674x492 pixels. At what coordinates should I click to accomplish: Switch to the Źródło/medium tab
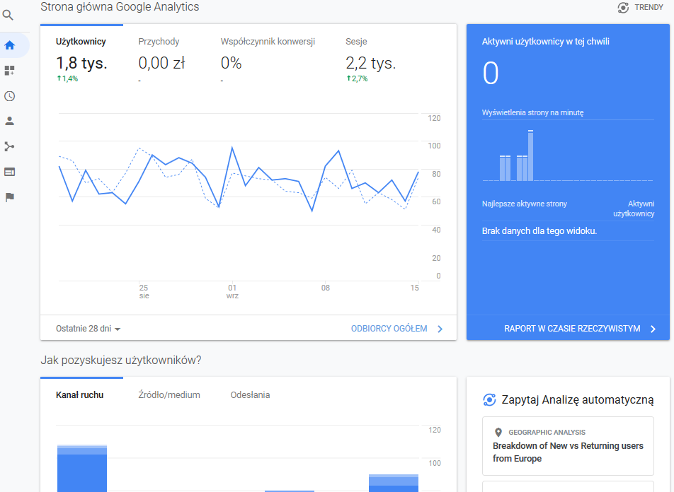tap(169, 395)
